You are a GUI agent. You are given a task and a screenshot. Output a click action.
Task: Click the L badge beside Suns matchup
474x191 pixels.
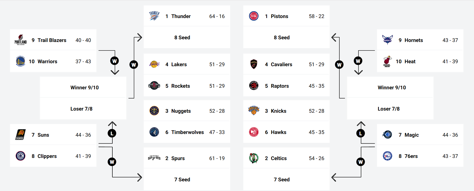pyautogui.click(x=112, y=133)
